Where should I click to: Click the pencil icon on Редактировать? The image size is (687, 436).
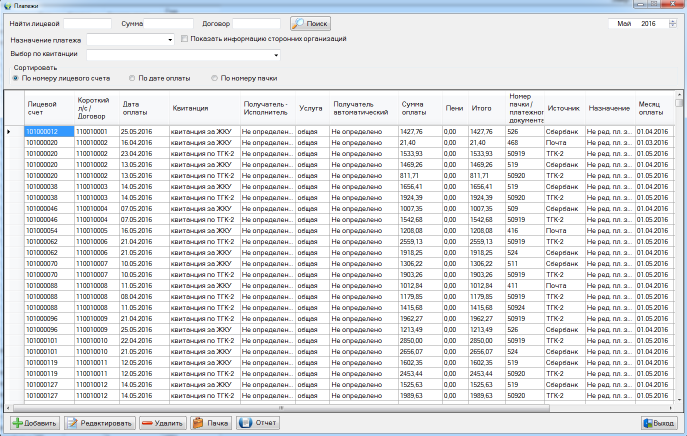[72, 423]
